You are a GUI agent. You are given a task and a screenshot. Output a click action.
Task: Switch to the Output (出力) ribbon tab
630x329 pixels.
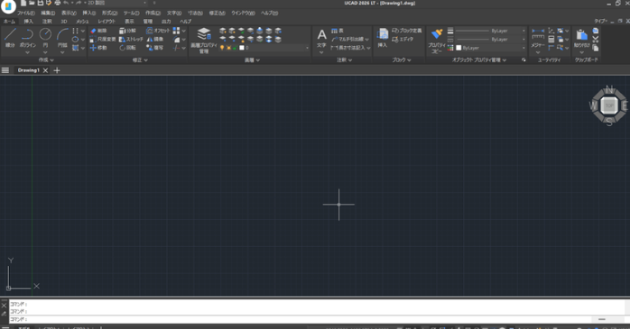pos(166,22)
